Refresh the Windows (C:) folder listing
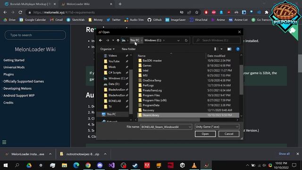302x170 pixels. [x=186, y=40]
